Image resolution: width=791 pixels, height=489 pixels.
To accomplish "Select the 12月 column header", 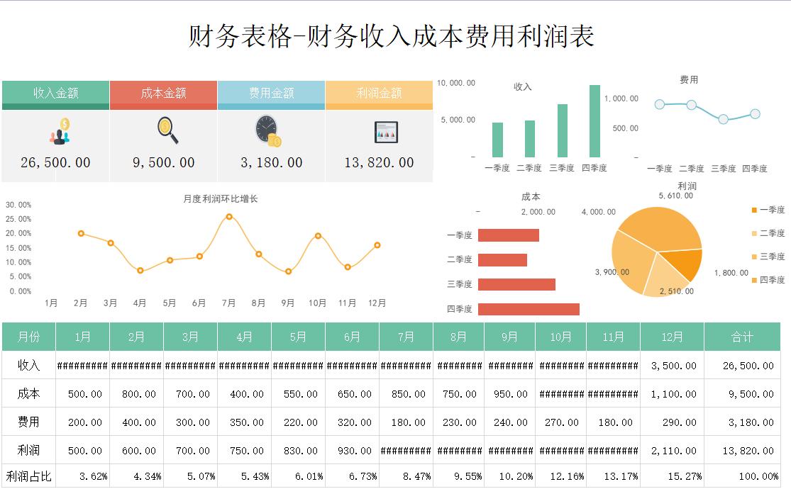I will [671, 337].
